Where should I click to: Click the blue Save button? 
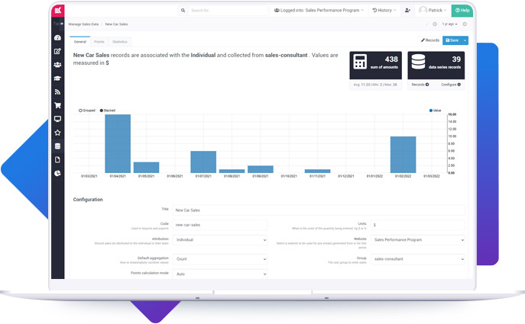tap(451, 40)
